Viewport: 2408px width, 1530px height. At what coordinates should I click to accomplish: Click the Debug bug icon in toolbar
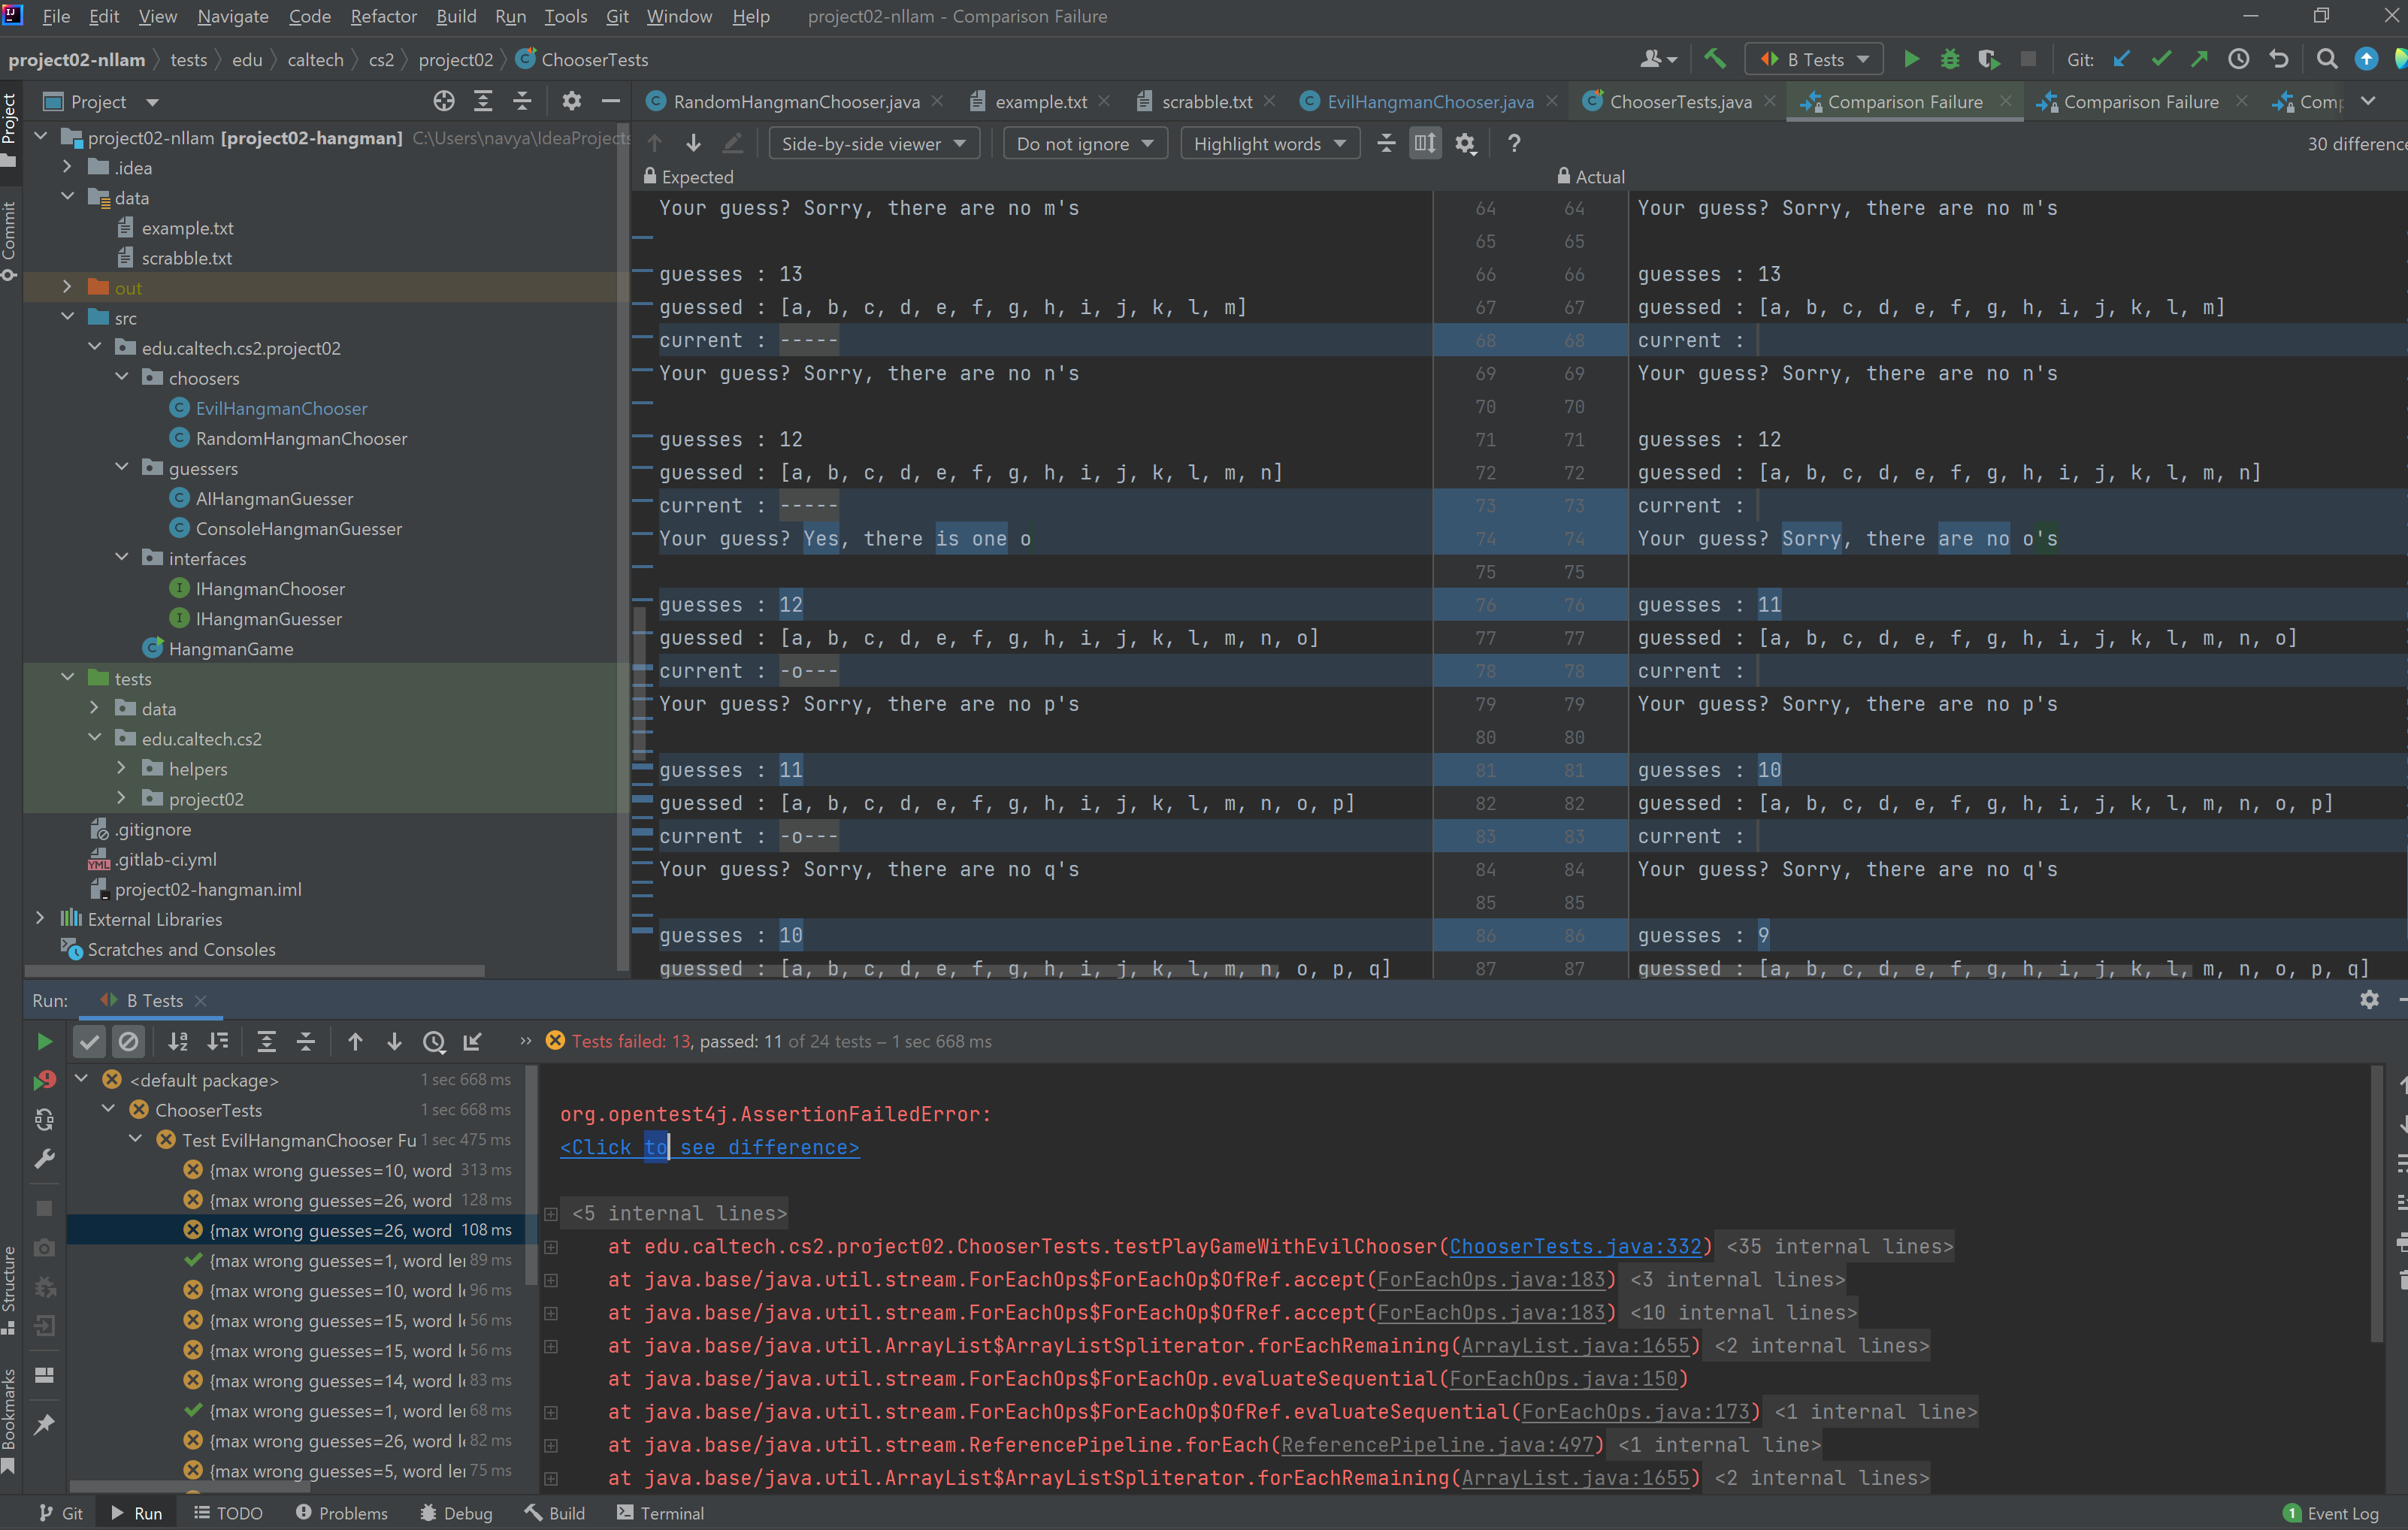coord(1949,60)
